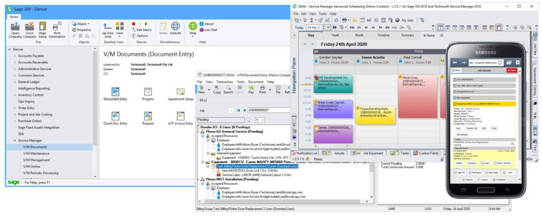Viewport: 542px width, 217px height.
Task: Select the ID radio button
Action: point(437,35)
